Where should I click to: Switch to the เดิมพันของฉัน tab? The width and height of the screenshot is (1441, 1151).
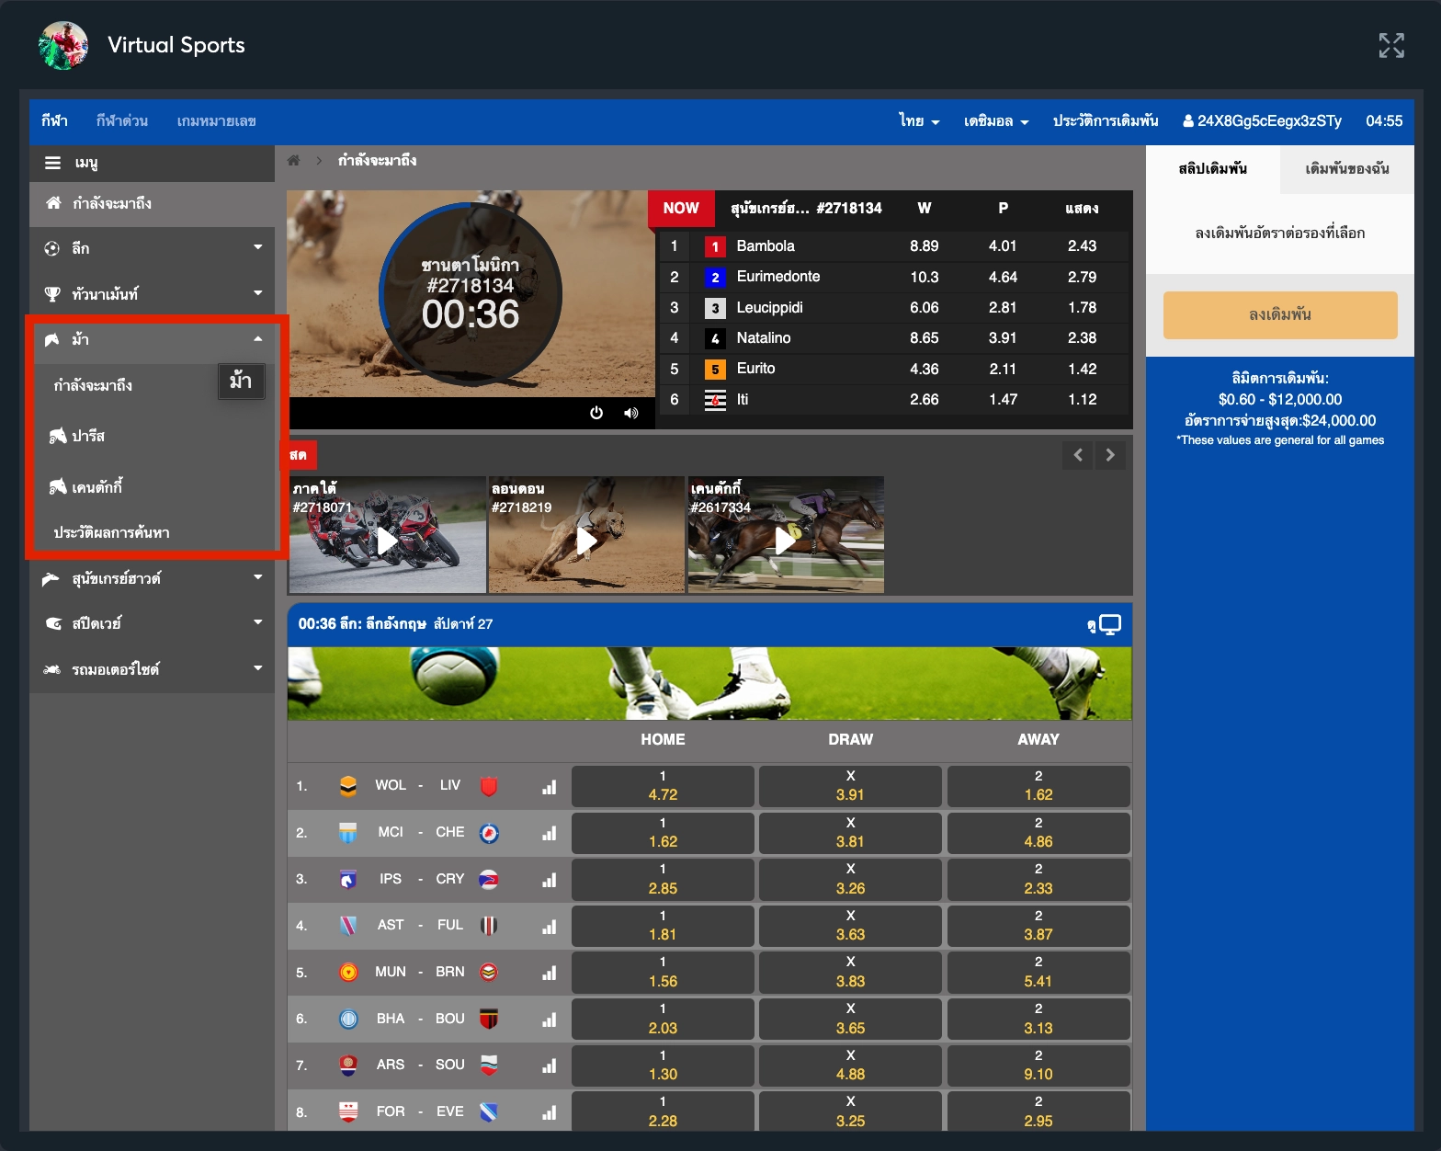(x=1346, y=169)
